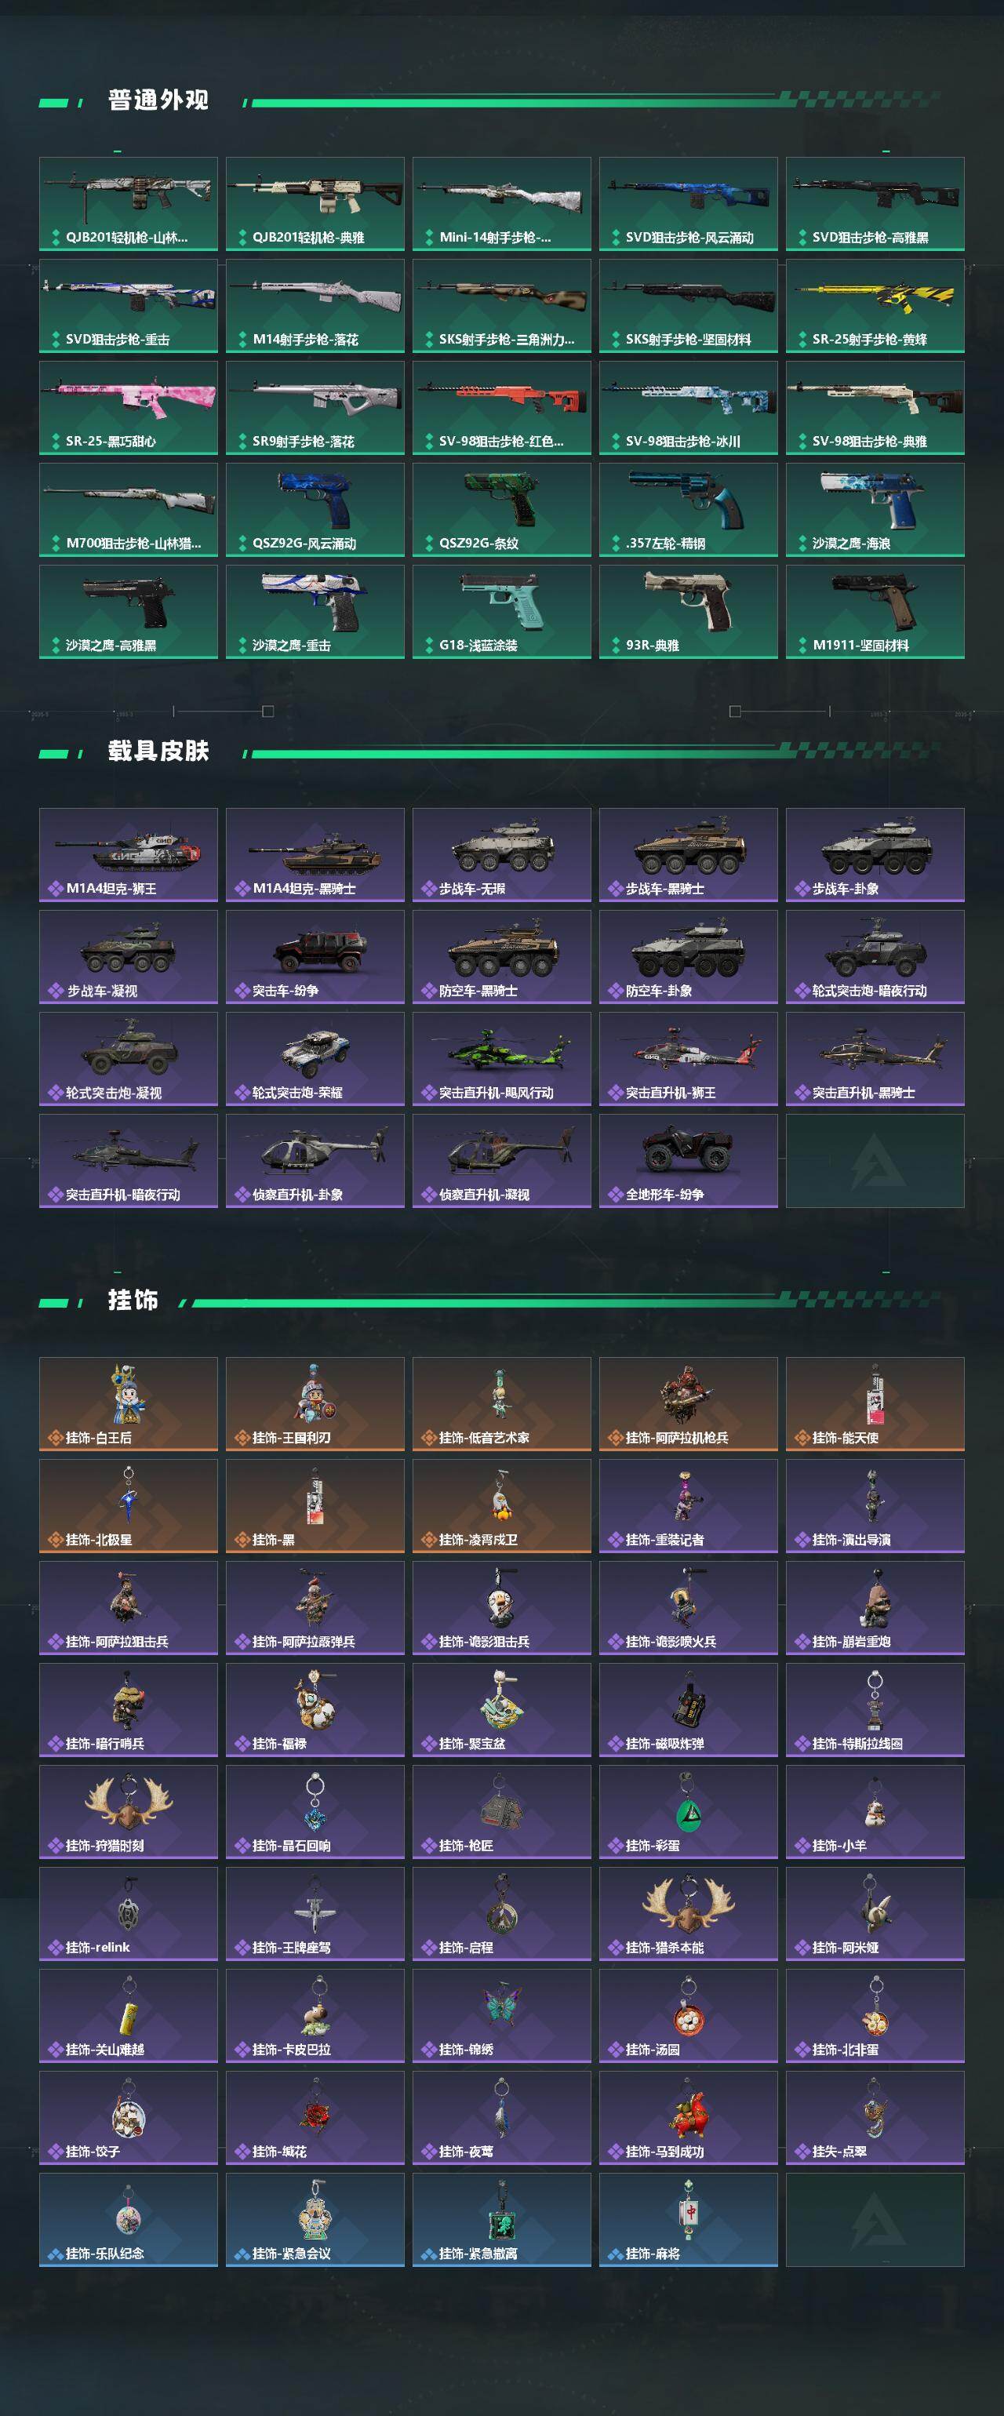Click the 挂饰-彩蛋 green egg charm
This screenshot has height=2416, width=1004.
(x=688, y=1812)
